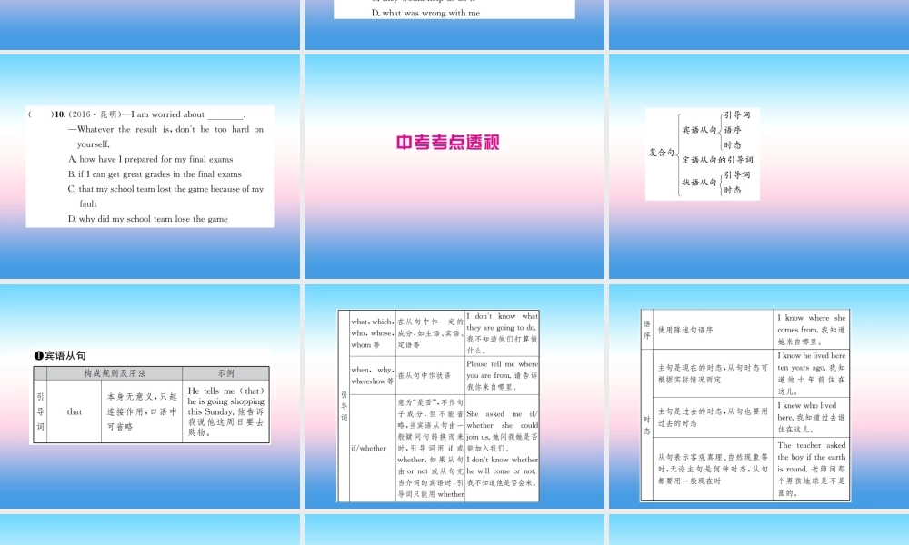This screenshot has width=909, height=545.
Task: Click the cell 在从句中作状语
Action: (x=430, y=375)
